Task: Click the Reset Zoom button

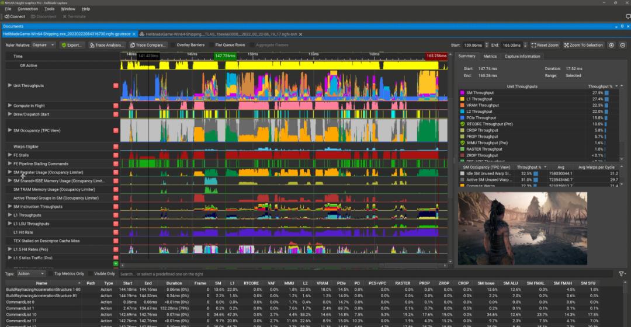Action: (545, 45)
